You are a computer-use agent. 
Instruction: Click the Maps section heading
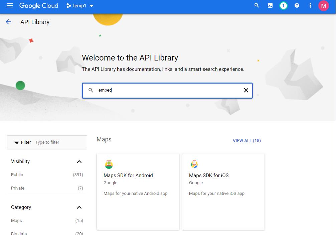click(104, 139)
